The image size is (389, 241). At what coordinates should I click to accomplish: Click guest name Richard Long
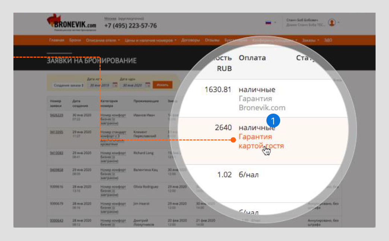click(143, 153)
